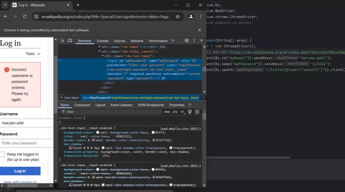
Task: Select the Styles tab
Action: [65, 105]
